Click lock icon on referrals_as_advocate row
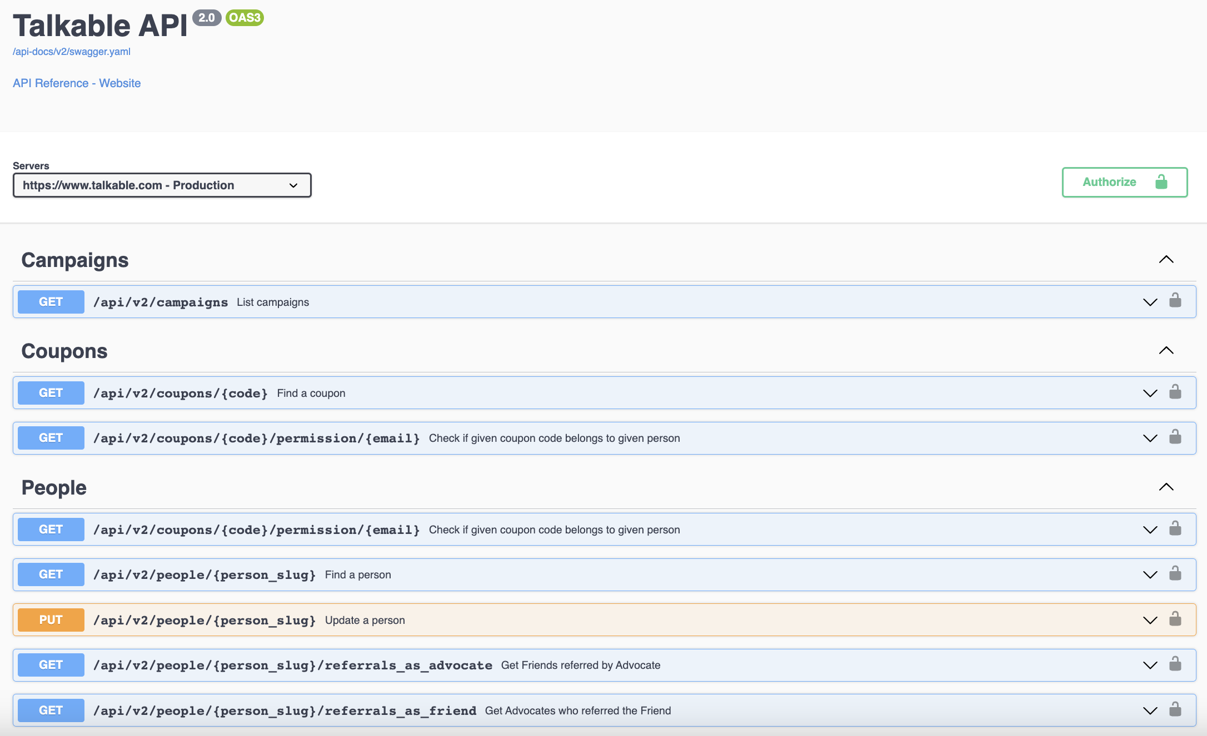 point(1175,664)
